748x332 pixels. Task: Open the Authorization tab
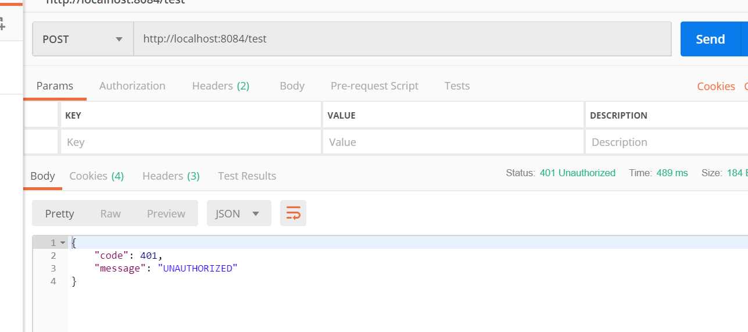point(133,85)
